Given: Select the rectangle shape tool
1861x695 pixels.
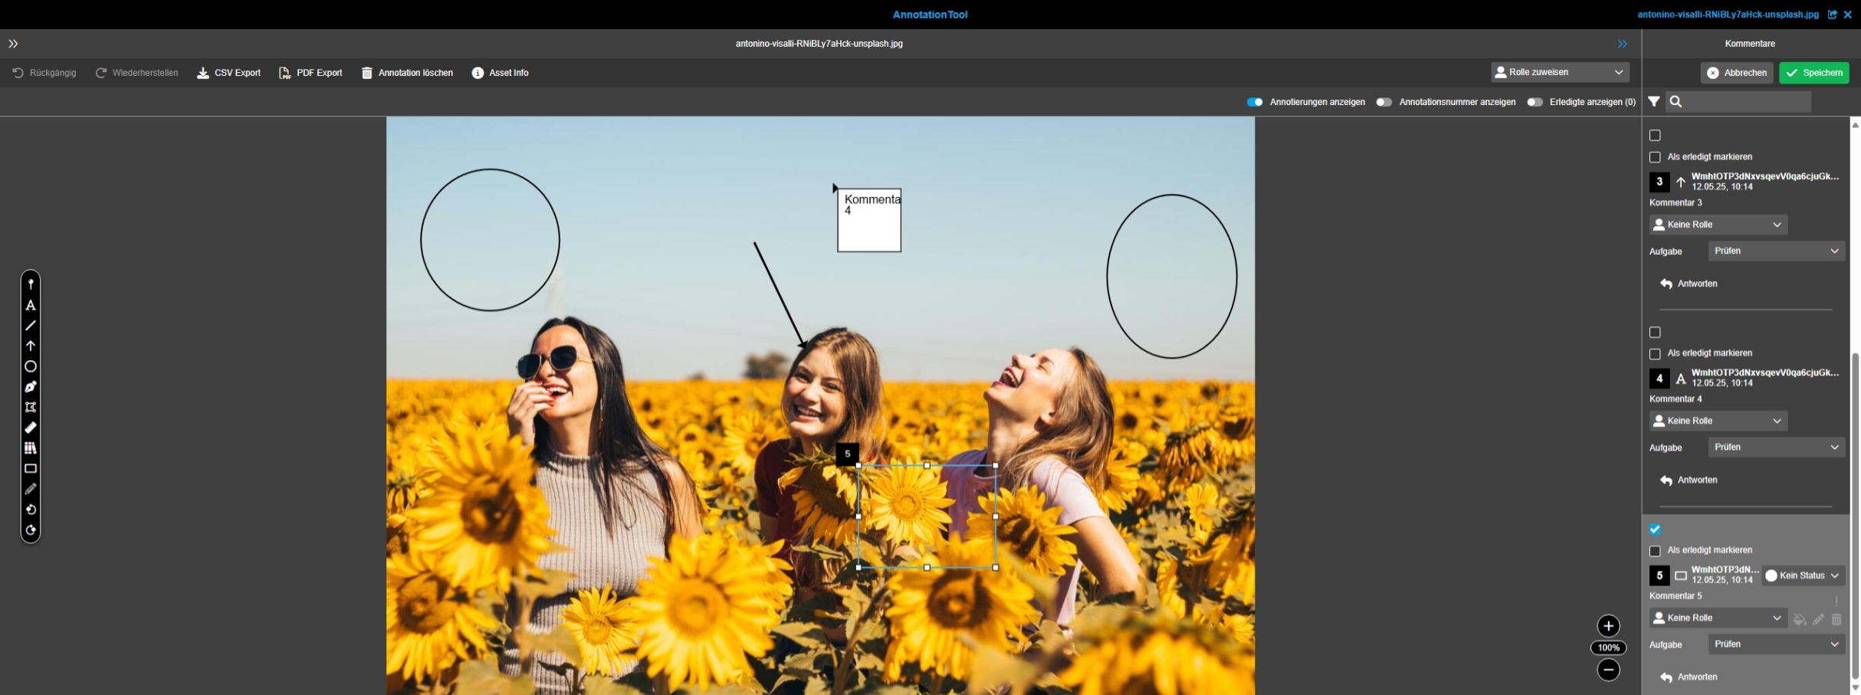Looking at the screenshot, I should (x=31, y=468).
